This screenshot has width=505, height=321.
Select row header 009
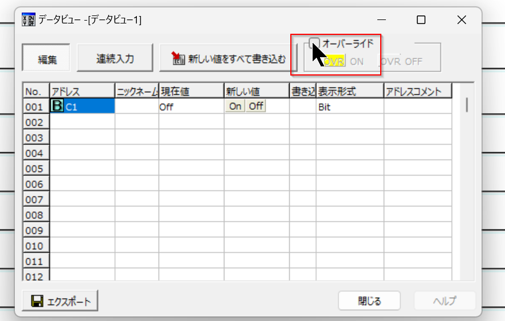36,230
